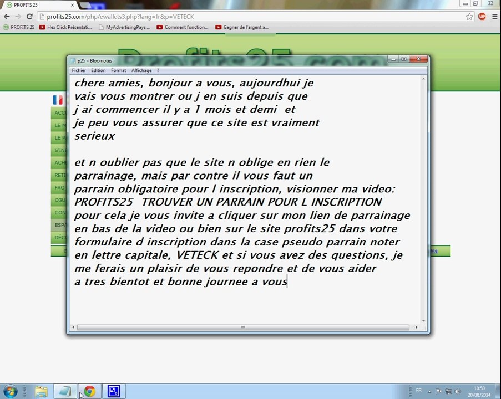Screen dimensions: 501x399
Task: Click the Notepad scroll up arrow
Action: click(x=423, y=79)
